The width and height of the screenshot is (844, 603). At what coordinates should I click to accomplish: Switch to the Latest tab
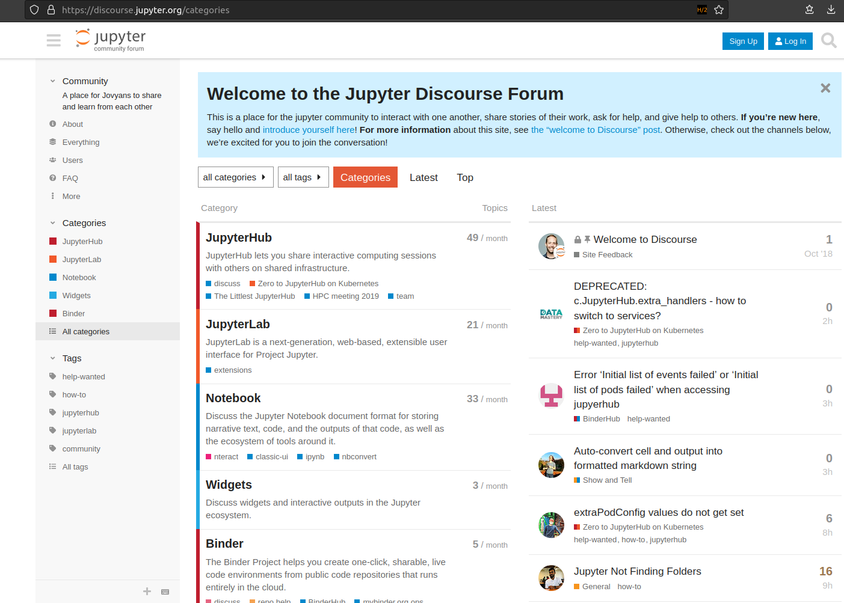pyautogui.click(x=424, y=177)
